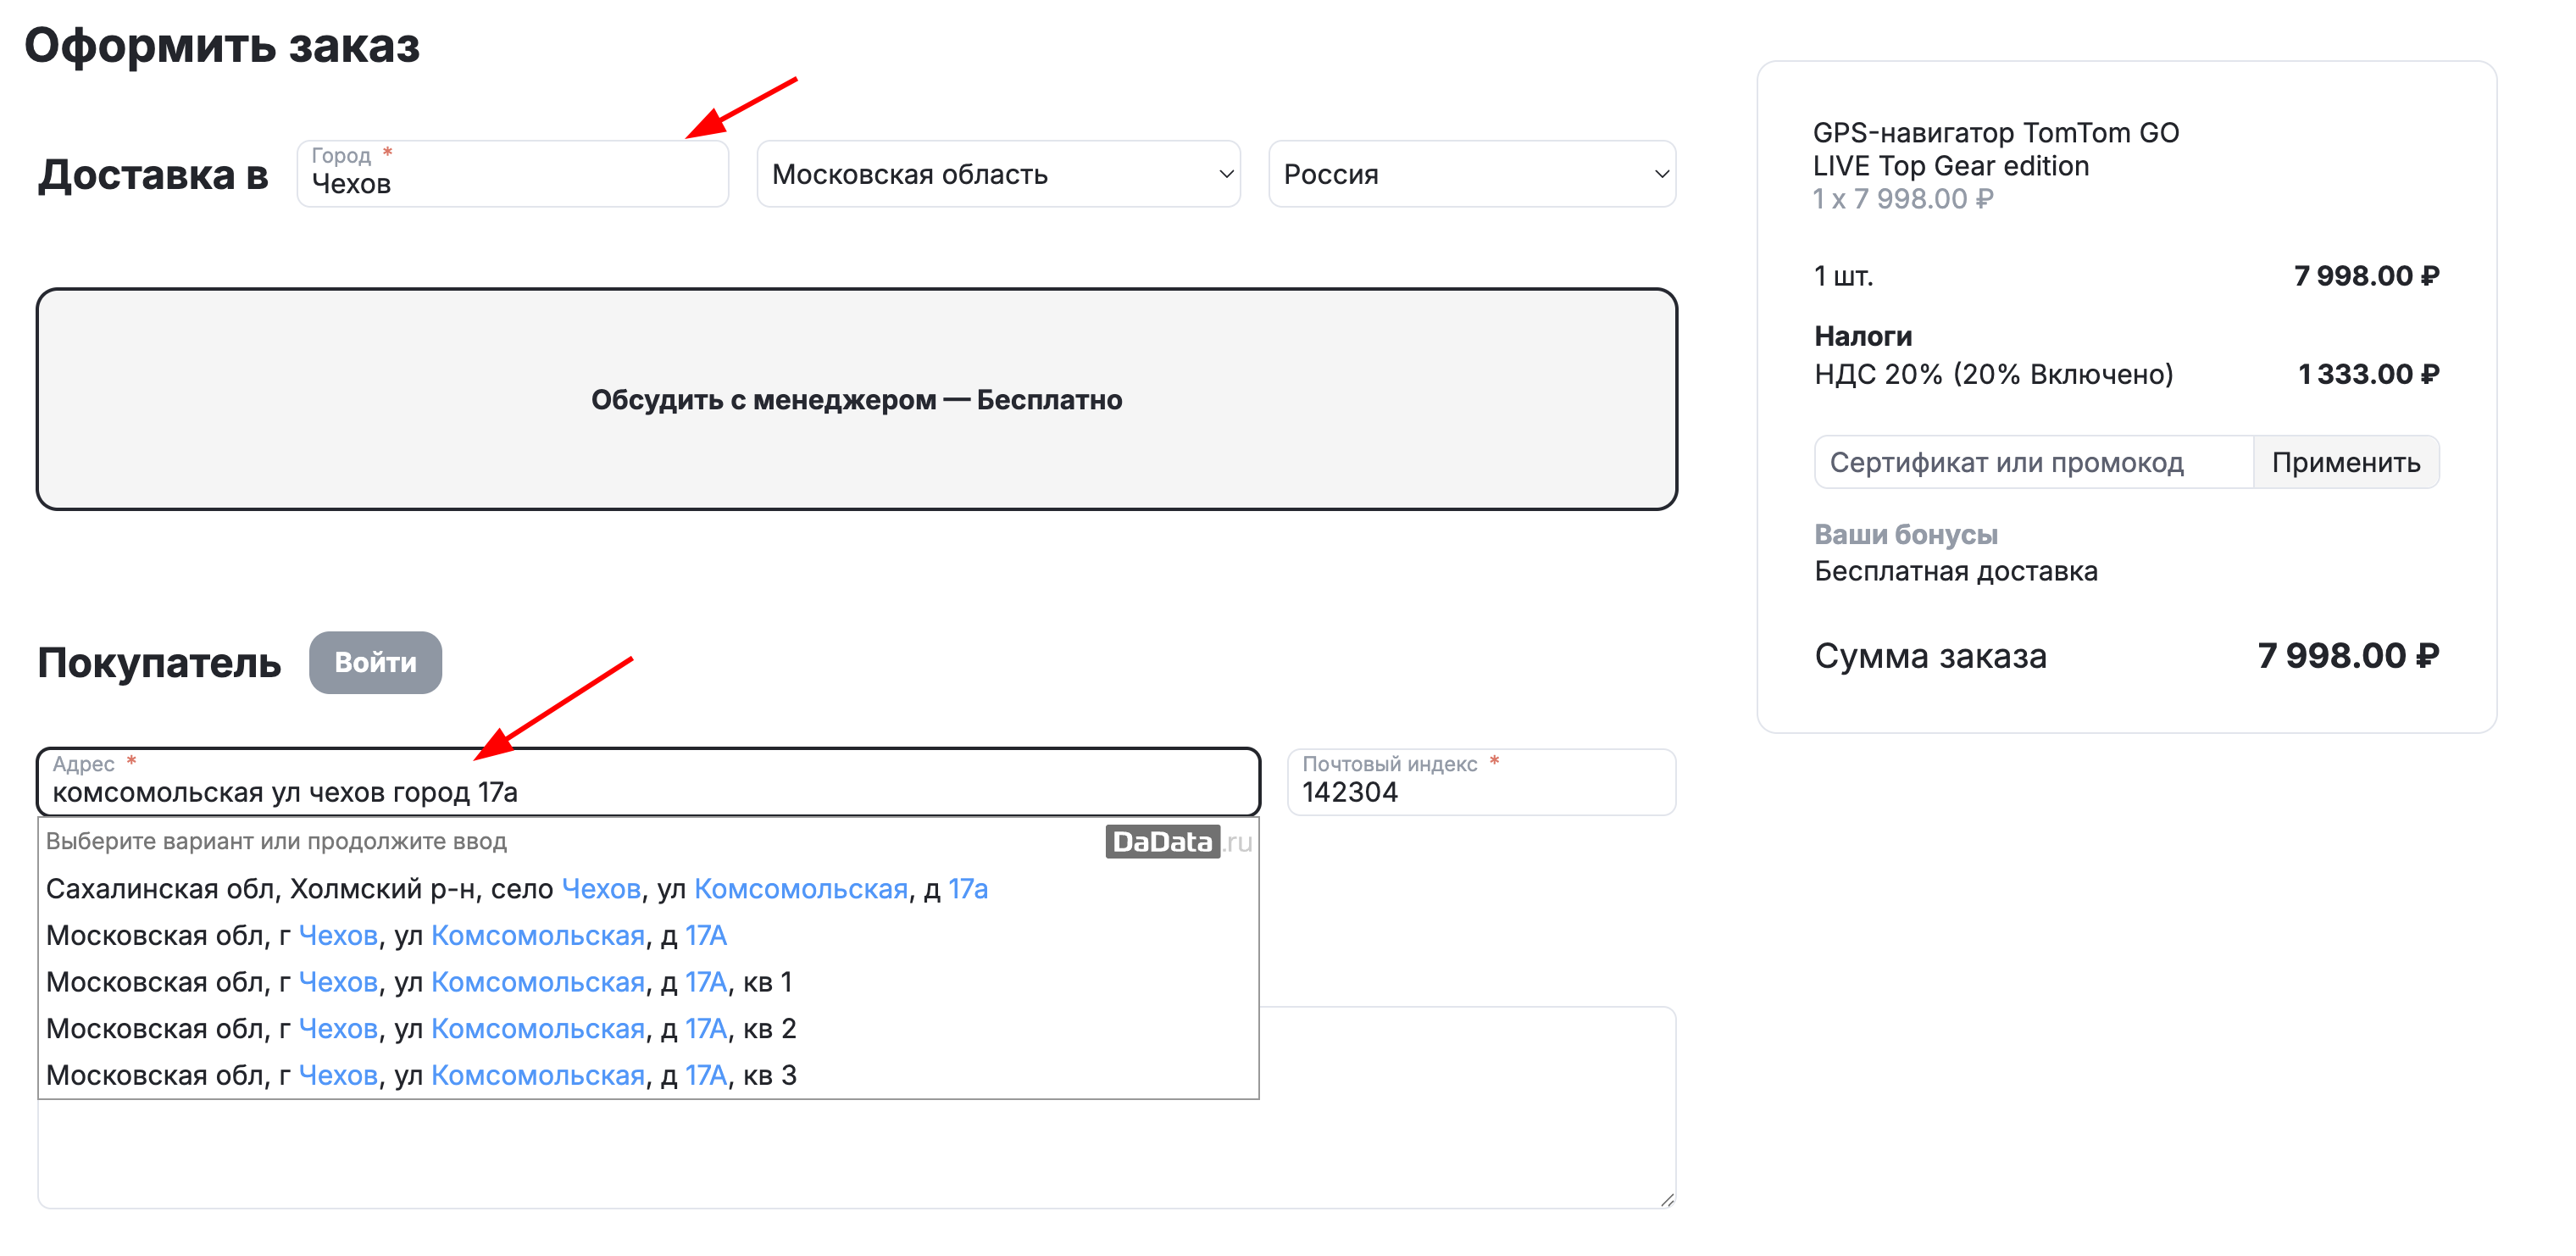Click the region dropdown chevron arrow
Screen dimensions: 2576x1256
coord(1226,174)
